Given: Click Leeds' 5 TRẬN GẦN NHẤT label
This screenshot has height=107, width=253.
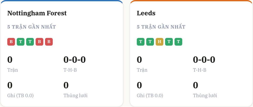Looking at the screenshot, I should pos(161,27).
